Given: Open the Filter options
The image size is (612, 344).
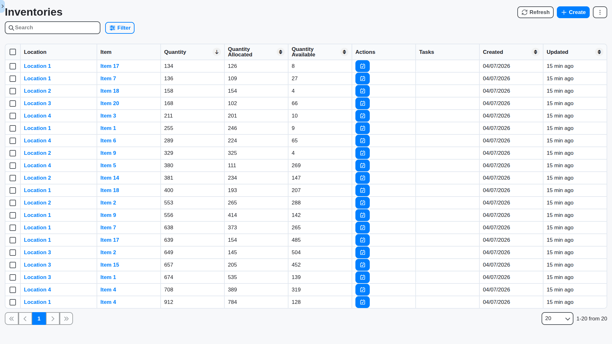Looking at the screenshot, I should 120,28.
